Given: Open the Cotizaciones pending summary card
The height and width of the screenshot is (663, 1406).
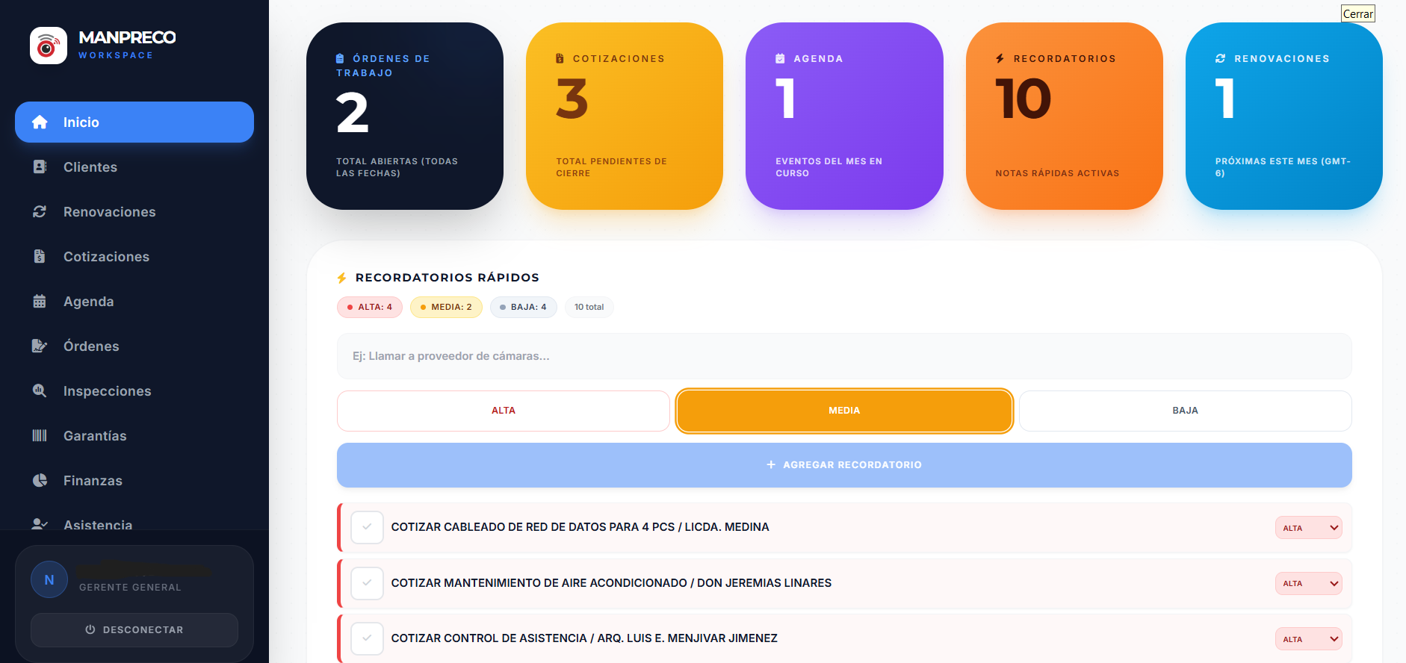Looking at the screenshot, I should [x=625, y=116].
